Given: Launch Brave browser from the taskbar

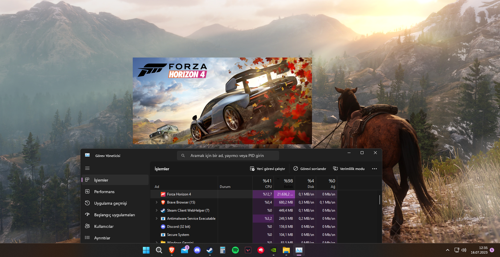Looking at the screenshot, I should click(172, 250).
